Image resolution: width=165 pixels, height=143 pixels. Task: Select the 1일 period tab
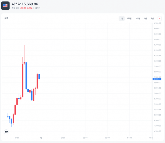pos(121,19)
